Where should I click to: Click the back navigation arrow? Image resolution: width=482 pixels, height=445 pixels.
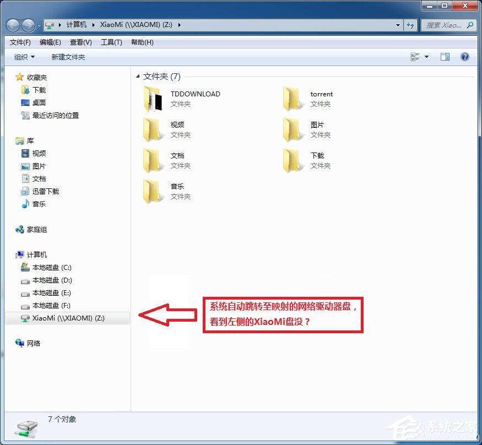[12, 24]
